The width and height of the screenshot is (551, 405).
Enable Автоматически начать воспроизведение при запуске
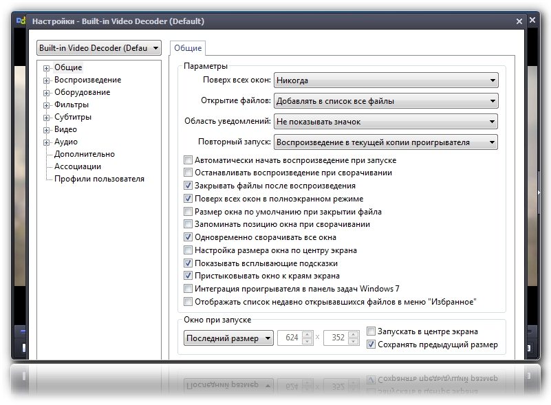[188, 160]
